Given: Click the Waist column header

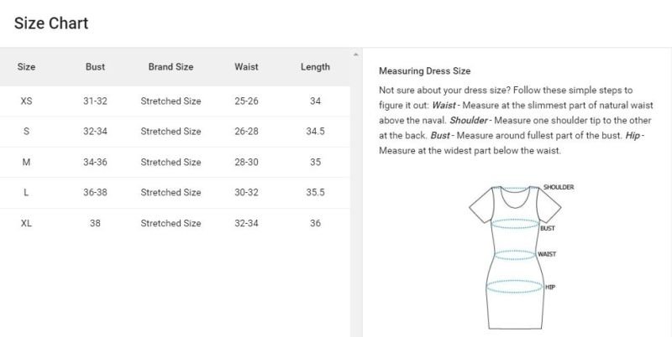Looking at the screenshot, I should point(246,67).
